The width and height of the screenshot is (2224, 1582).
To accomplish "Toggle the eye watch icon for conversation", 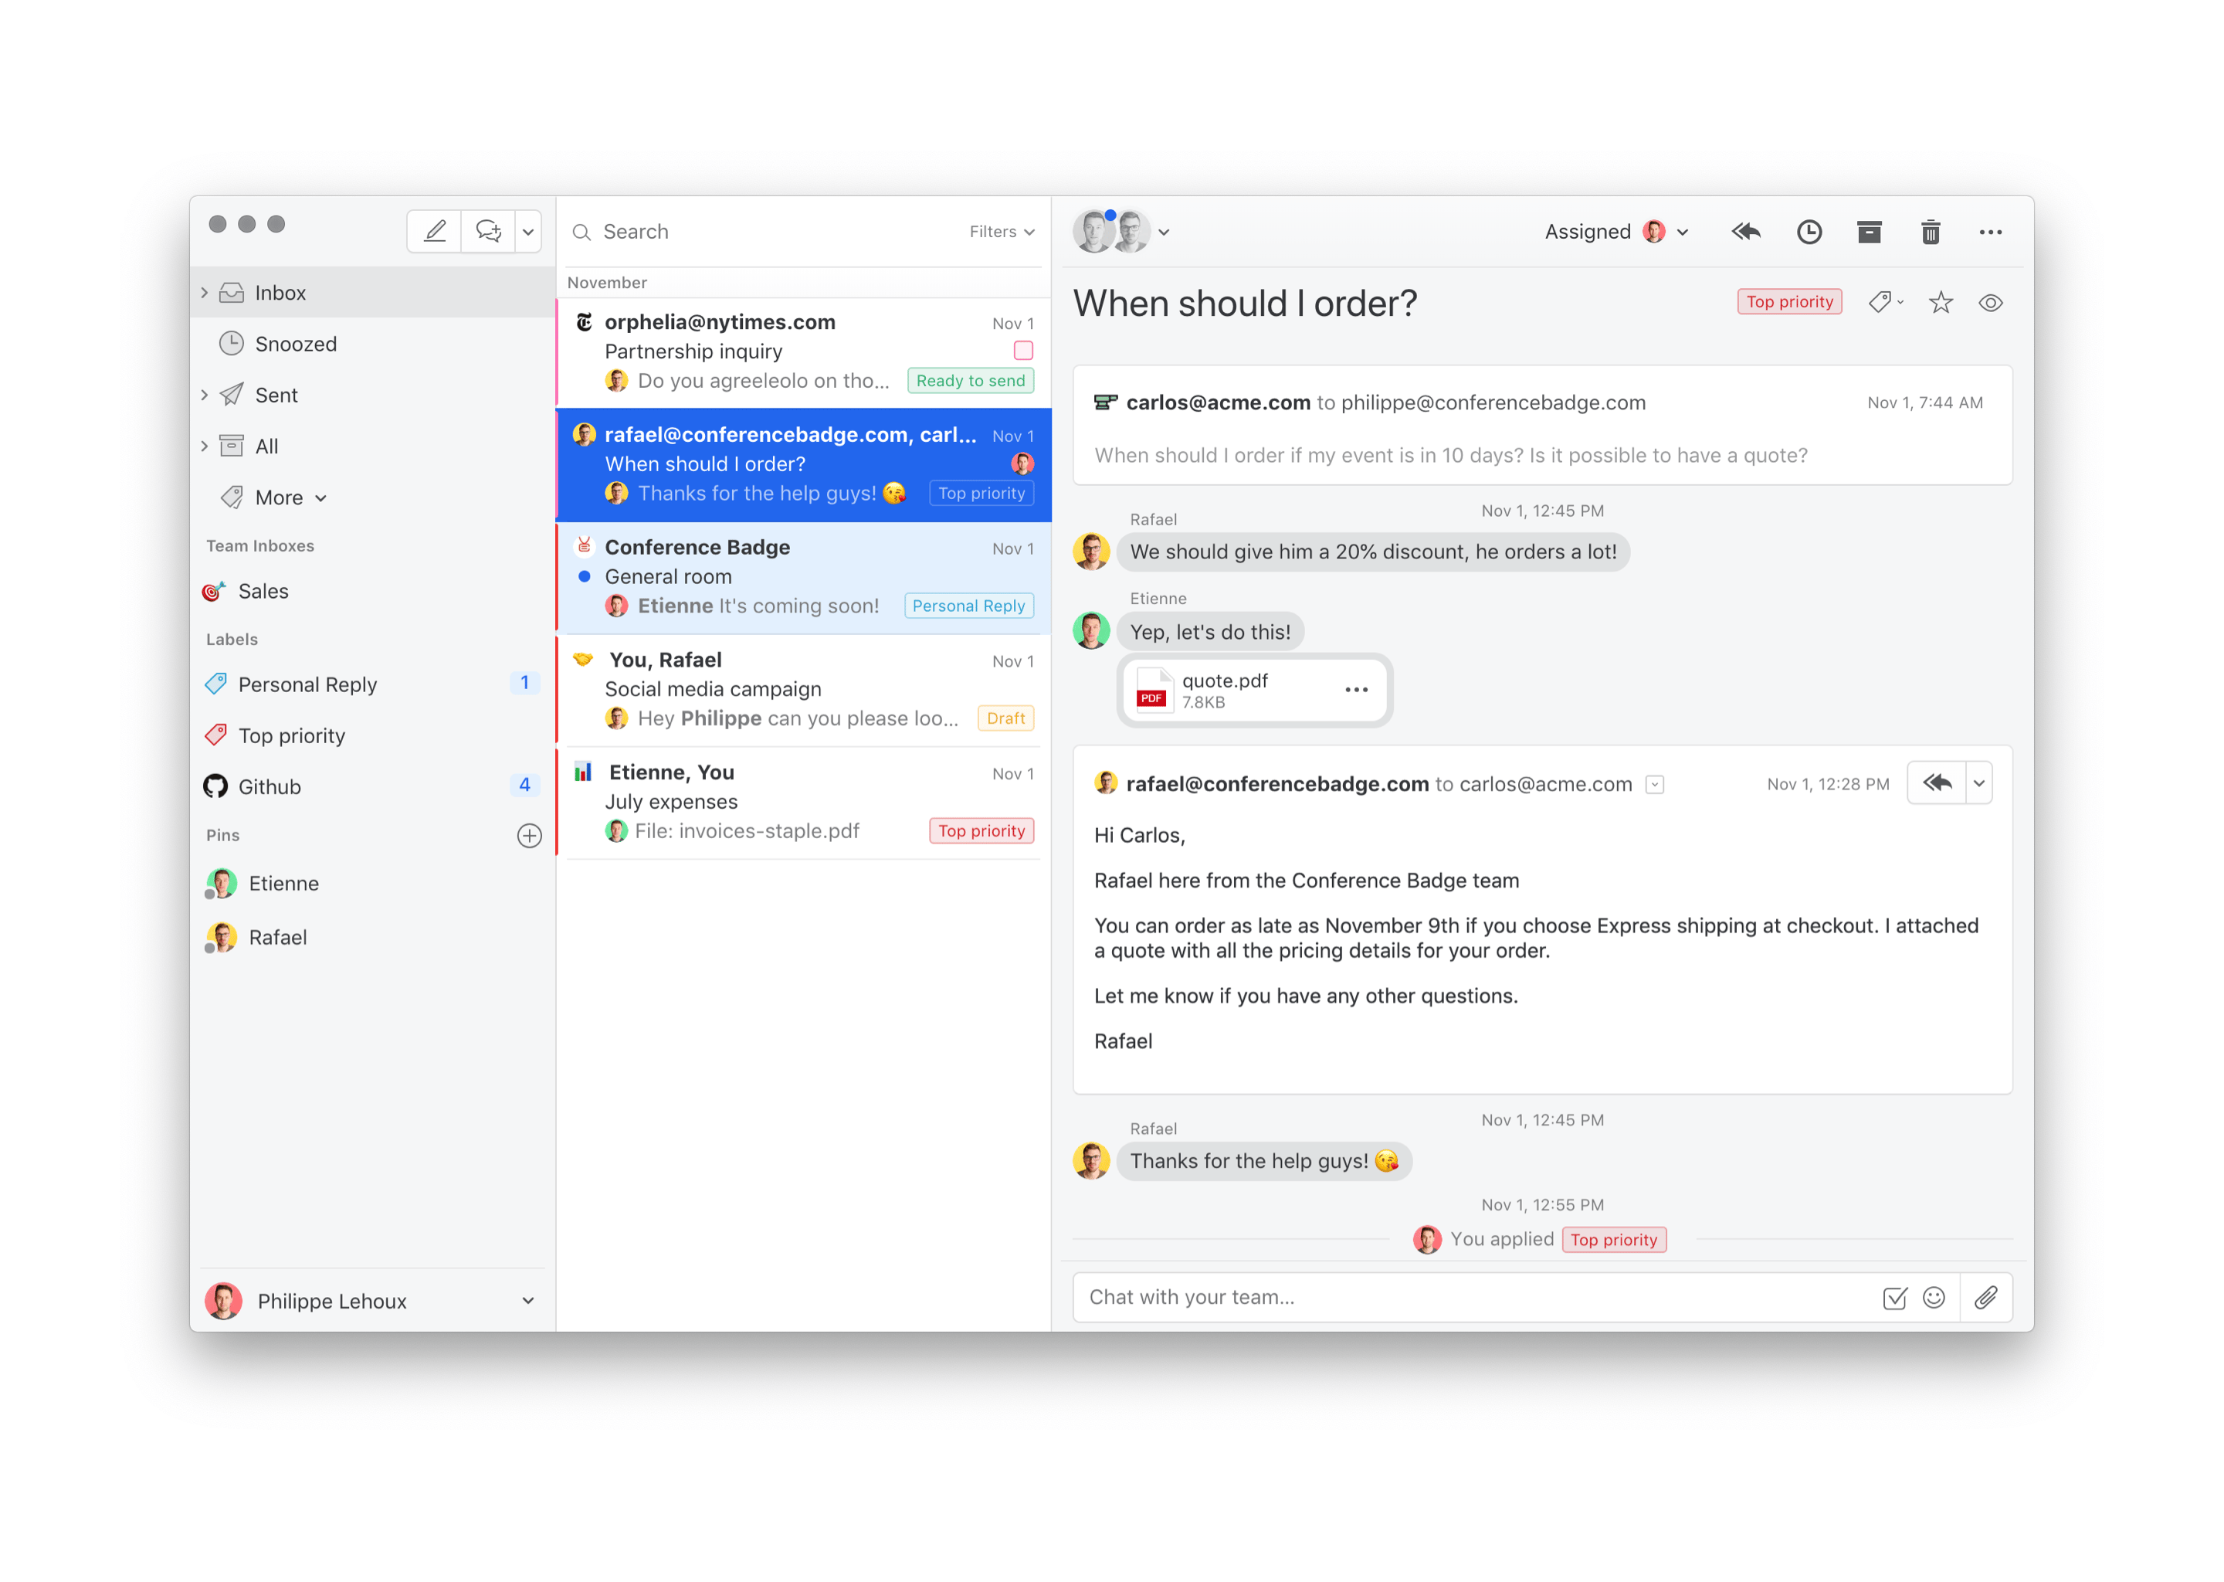I will coord(1990,303).
